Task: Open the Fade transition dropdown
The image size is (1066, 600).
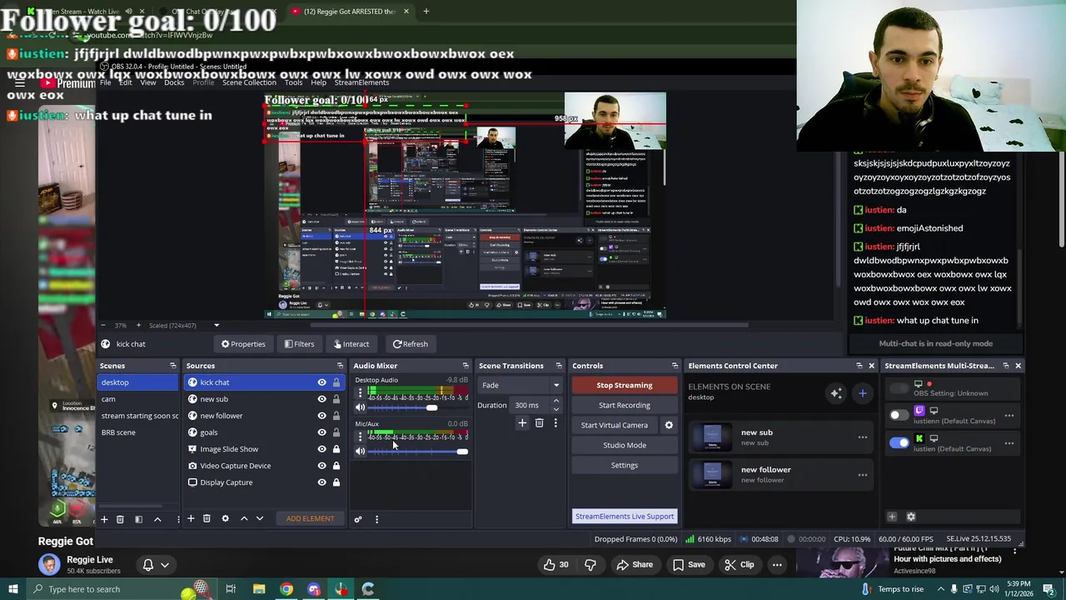Action: (x=521, y=385)
